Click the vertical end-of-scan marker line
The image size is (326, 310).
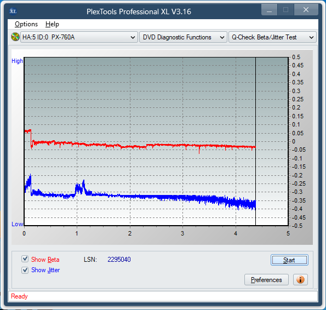pos(255,141)
